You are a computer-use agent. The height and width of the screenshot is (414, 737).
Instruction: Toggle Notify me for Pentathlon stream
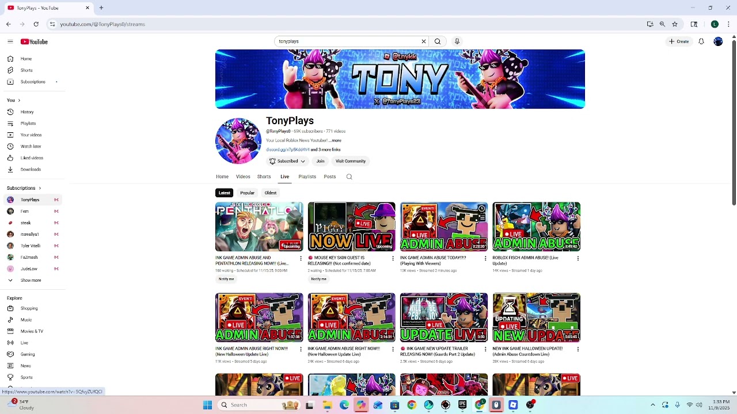pyautogui.click(x=226, y=279)
